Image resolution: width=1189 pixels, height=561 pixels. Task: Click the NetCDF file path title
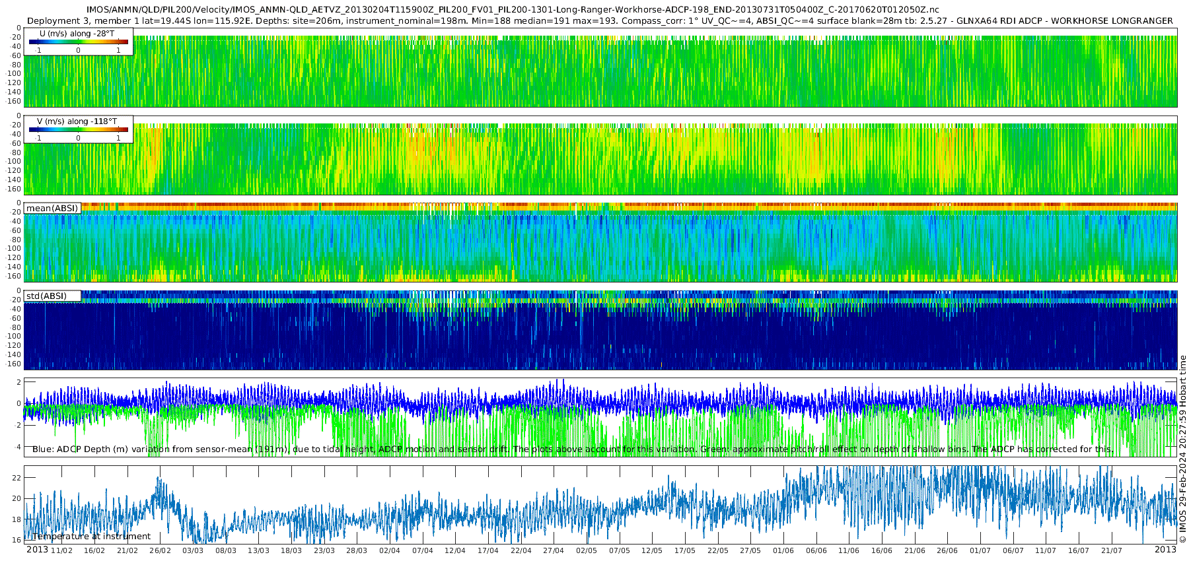click(x=513, y=10)
